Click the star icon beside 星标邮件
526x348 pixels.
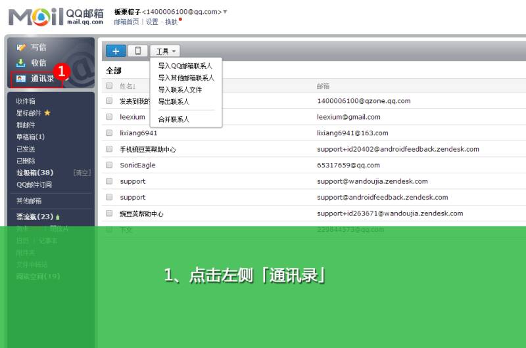coord(47,113)
